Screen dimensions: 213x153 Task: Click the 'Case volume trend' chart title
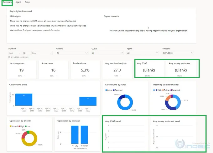coord(18,85)
